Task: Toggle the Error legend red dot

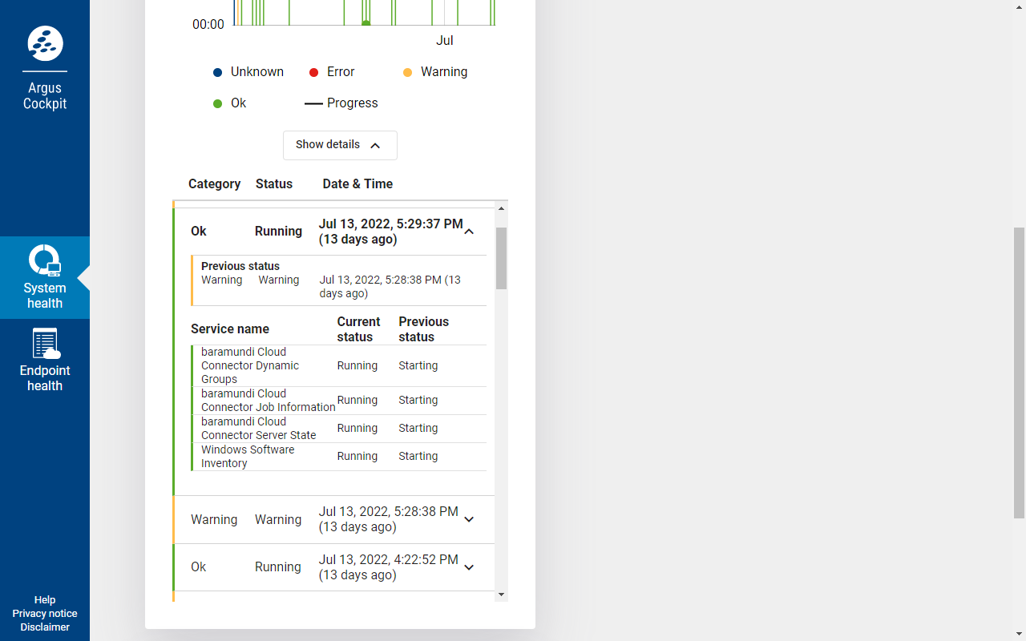Action: 313,72
